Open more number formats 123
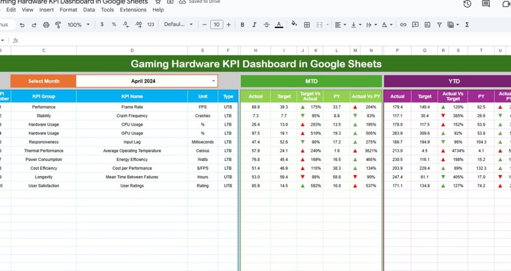 (150, 25)
